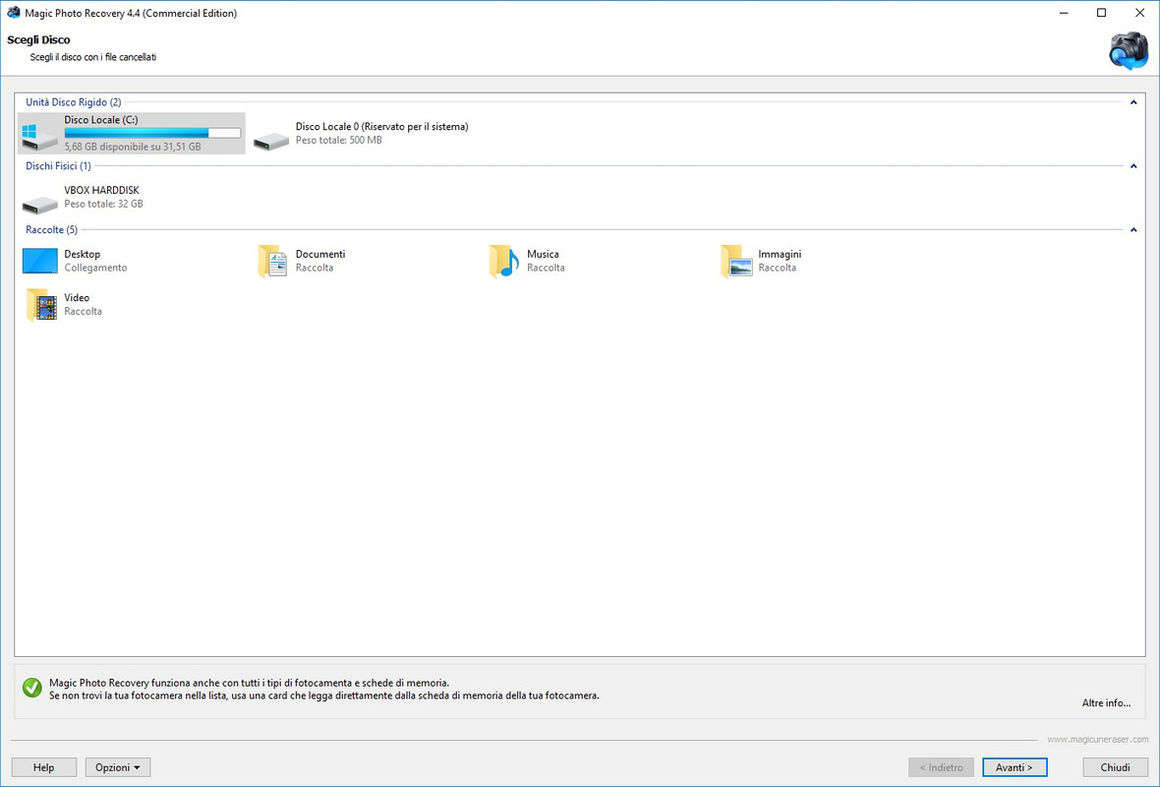The image size is (1160, 787).
Task: Open the Altre info link
Action: point(1106,702)
